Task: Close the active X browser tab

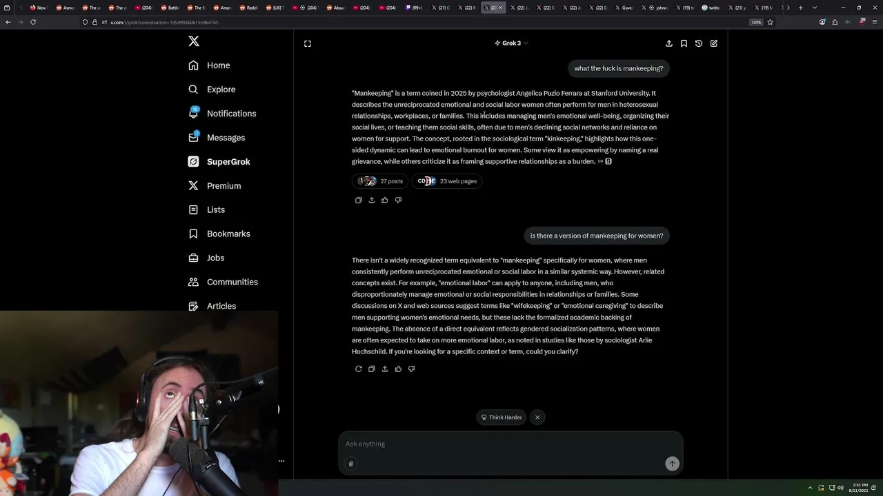Action: click(501, 8)
